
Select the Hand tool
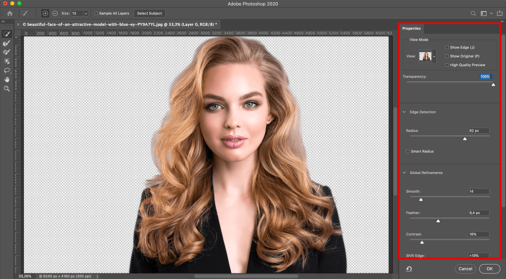(7, 80)
